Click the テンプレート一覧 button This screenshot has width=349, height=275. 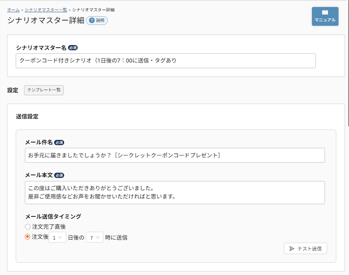44,90
